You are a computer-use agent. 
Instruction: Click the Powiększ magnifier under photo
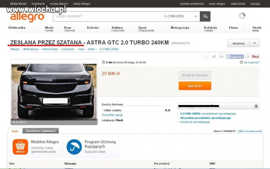[x=19, y=122]
